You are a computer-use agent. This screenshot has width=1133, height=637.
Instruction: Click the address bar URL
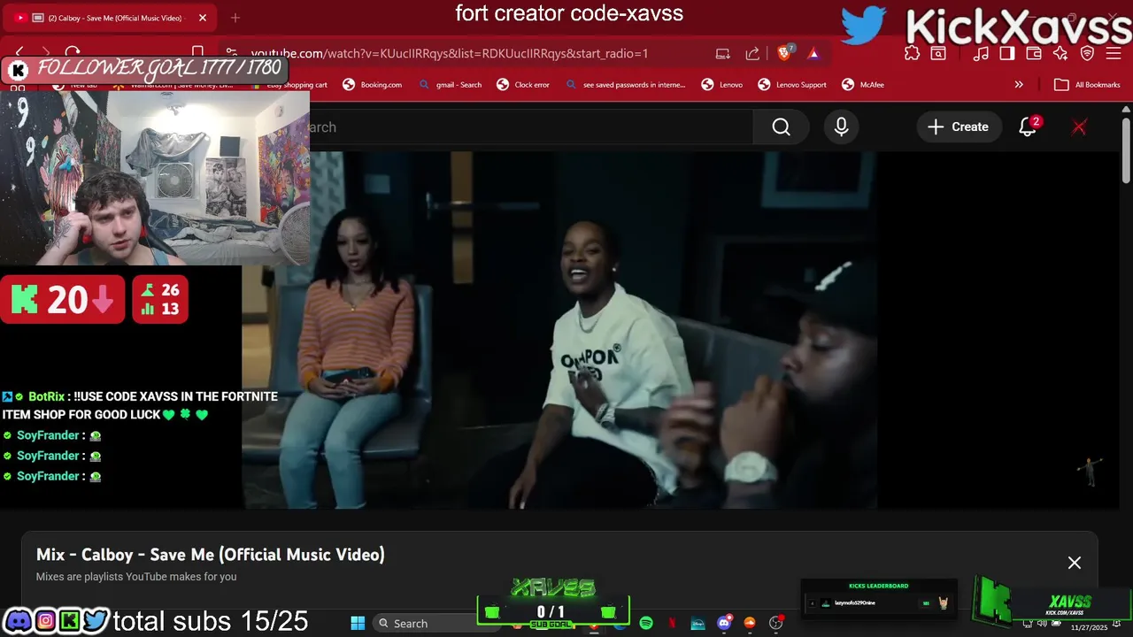pyautogui.click(x=450, y=53)
